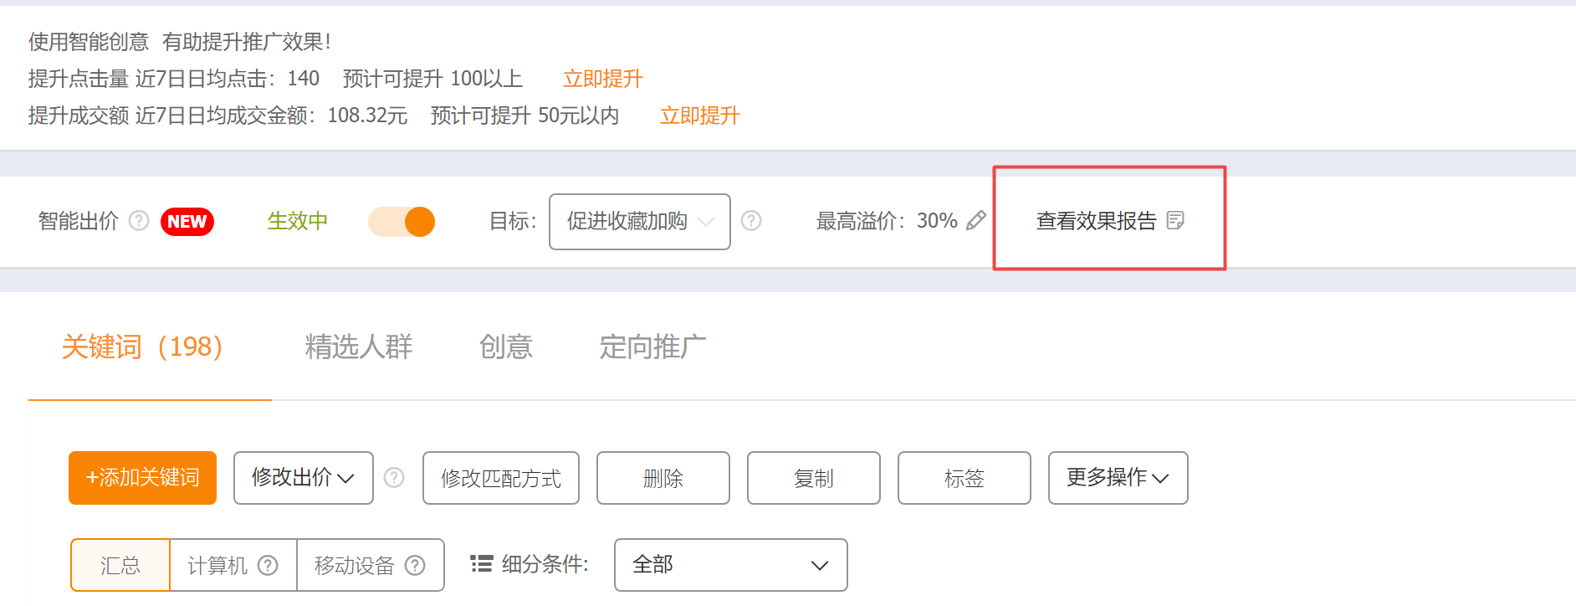Edit 最高溢价 with the pencil icon
The image size is (1576, 606).
click(x=975, y=221)
